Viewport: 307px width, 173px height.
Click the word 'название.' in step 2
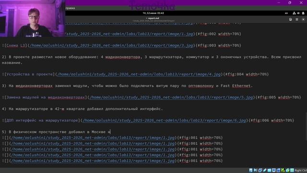pyautogui.click(x=12, y=63)
